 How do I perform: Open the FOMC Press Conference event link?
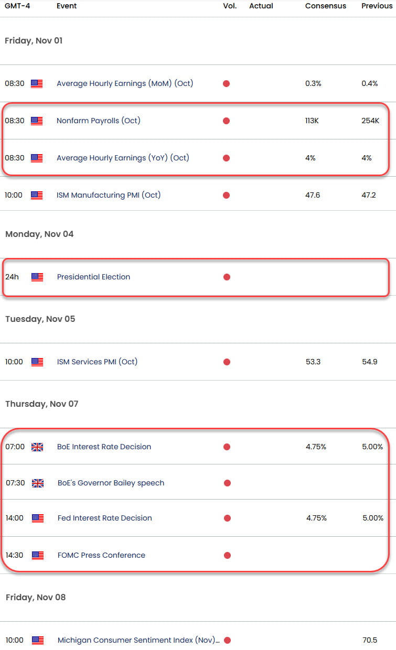(101, 555)
